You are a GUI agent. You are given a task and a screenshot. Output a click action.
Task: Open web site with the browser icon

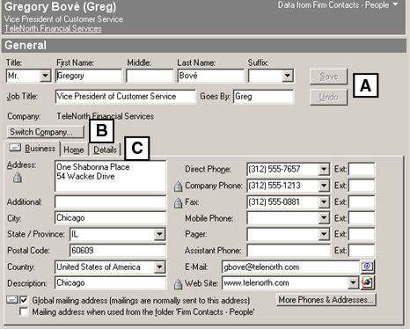pos(367,282)
